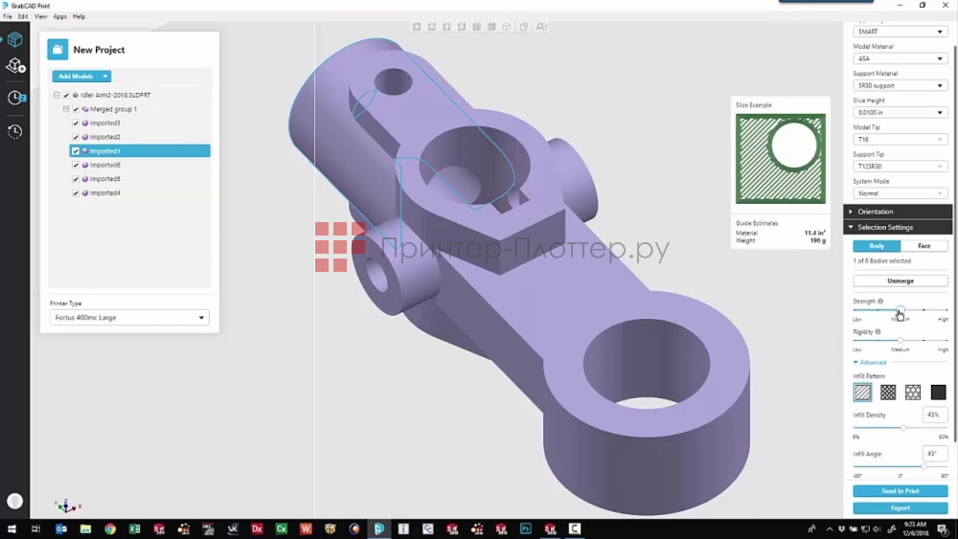Click Send to Print
Image resolution: width=958 pixels, height=539 pixels.
(x=901, y=491)
